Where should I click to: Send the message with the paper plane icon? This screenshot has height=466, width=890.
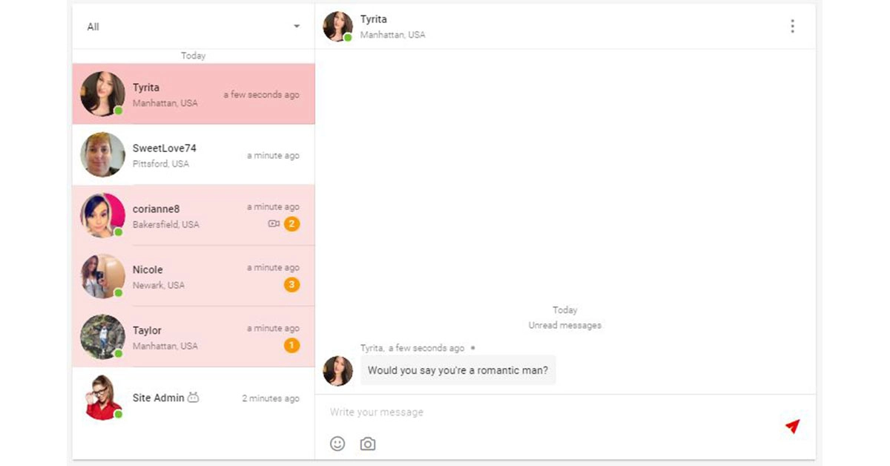tap(793, 427)
